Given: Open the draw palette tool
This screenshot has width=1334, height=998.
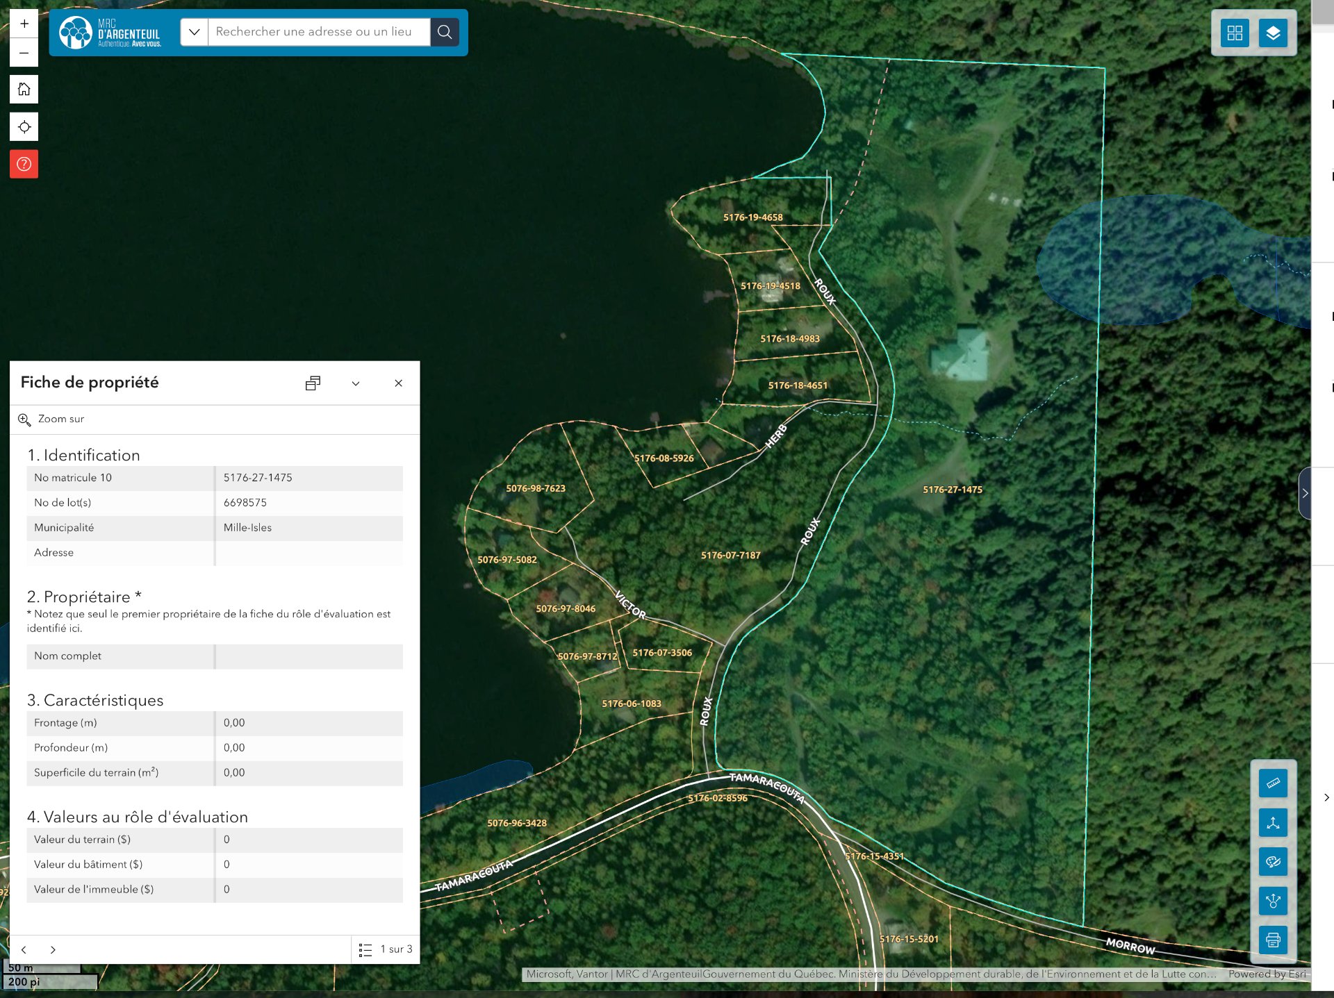Looking at the screenshot, I should (x=1273, y=862).
